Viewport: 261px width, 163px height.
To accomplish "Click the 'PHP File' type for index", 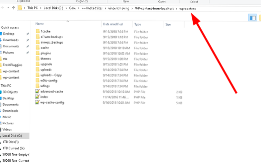I will point(139,97).
